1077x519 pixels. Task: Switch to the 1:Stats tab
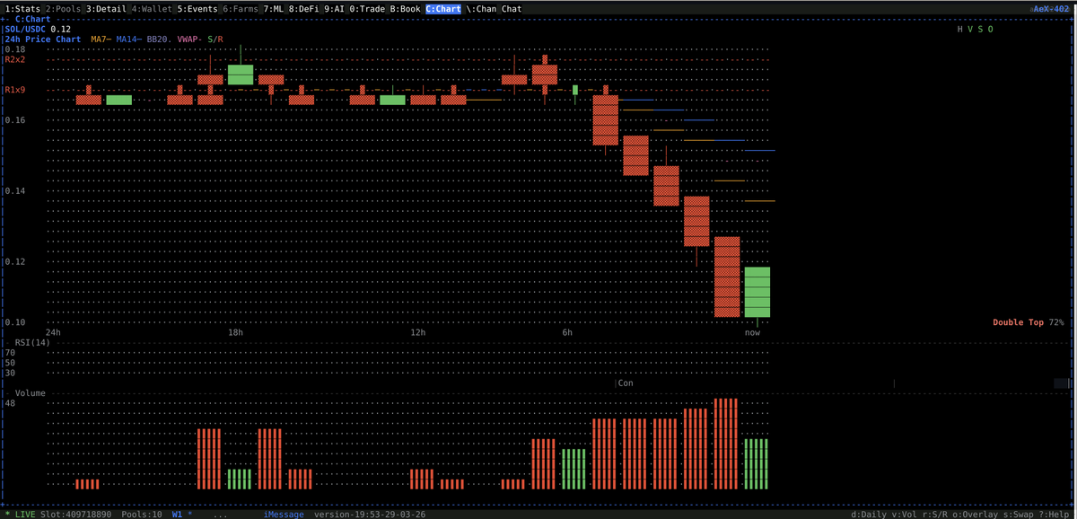(22, 9)
